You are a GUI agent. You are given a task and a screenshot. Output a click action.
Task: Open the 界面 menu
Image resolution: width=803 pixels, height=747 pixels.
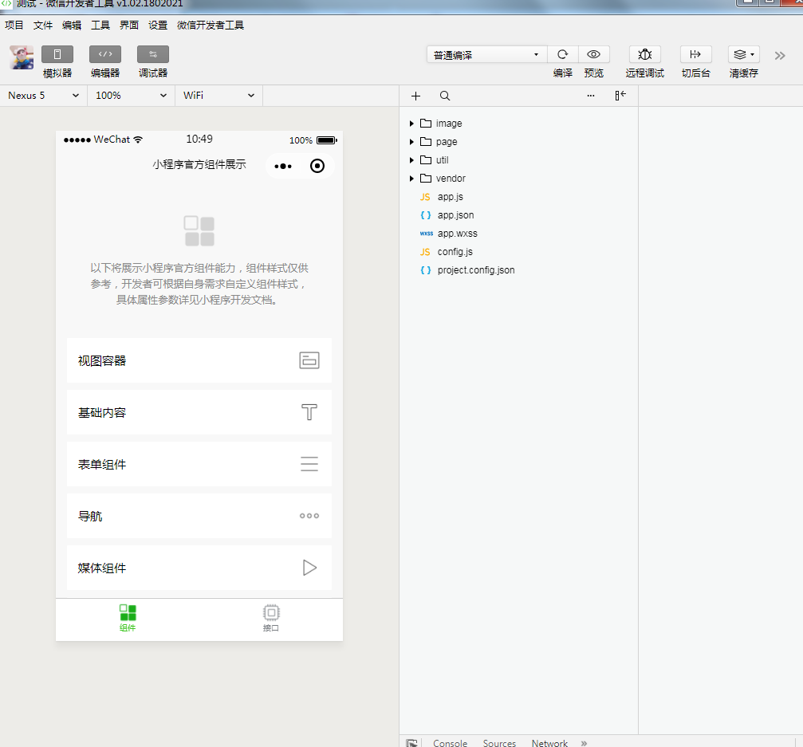(129, 25)
